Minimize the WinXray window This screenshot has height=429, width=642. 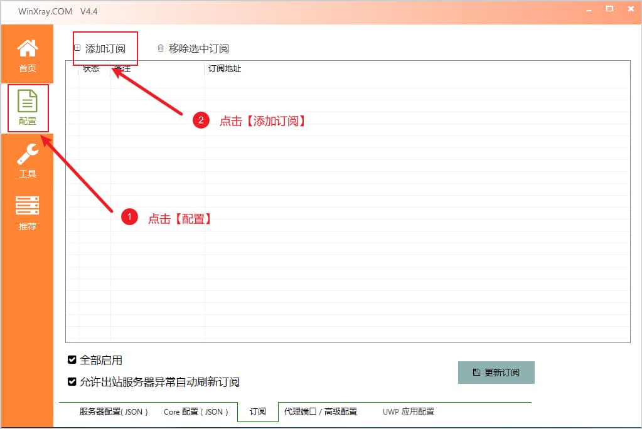click(590, 9)
